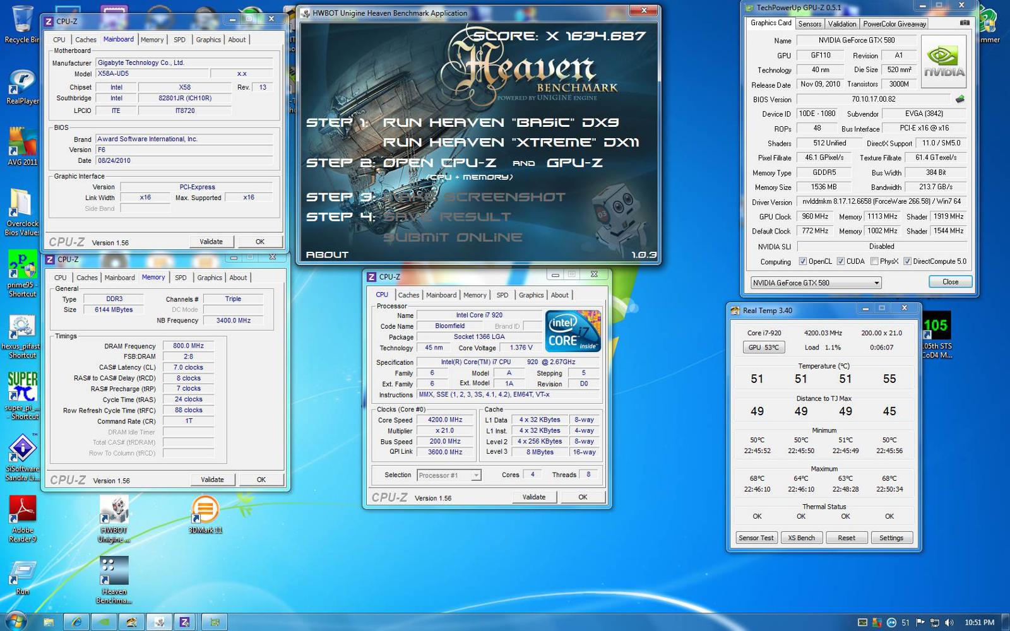The width and height of the screenshot is (1010, 631).
Task: Switch to Sensors tab in GPU-Z
Action: [810, 24]
